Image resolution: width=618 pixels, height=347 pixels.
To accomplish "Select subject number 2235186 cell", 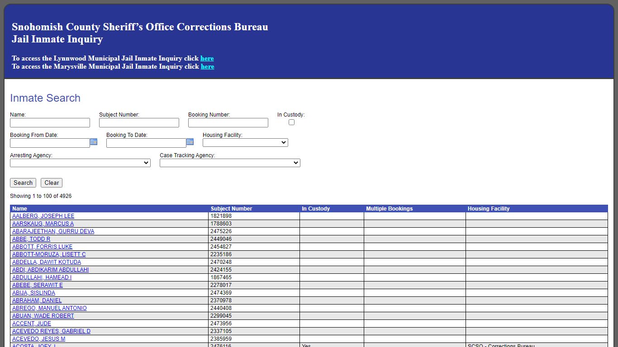I will tap(254, 254).
